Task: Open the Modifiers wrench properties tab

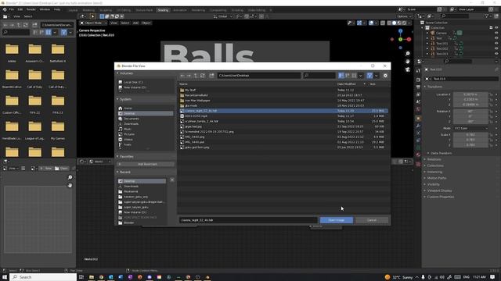Action: [418, 126]
